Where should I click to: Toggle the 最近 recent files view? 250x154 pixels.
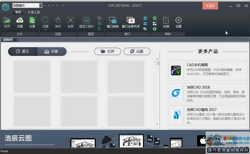coord(22,51)
